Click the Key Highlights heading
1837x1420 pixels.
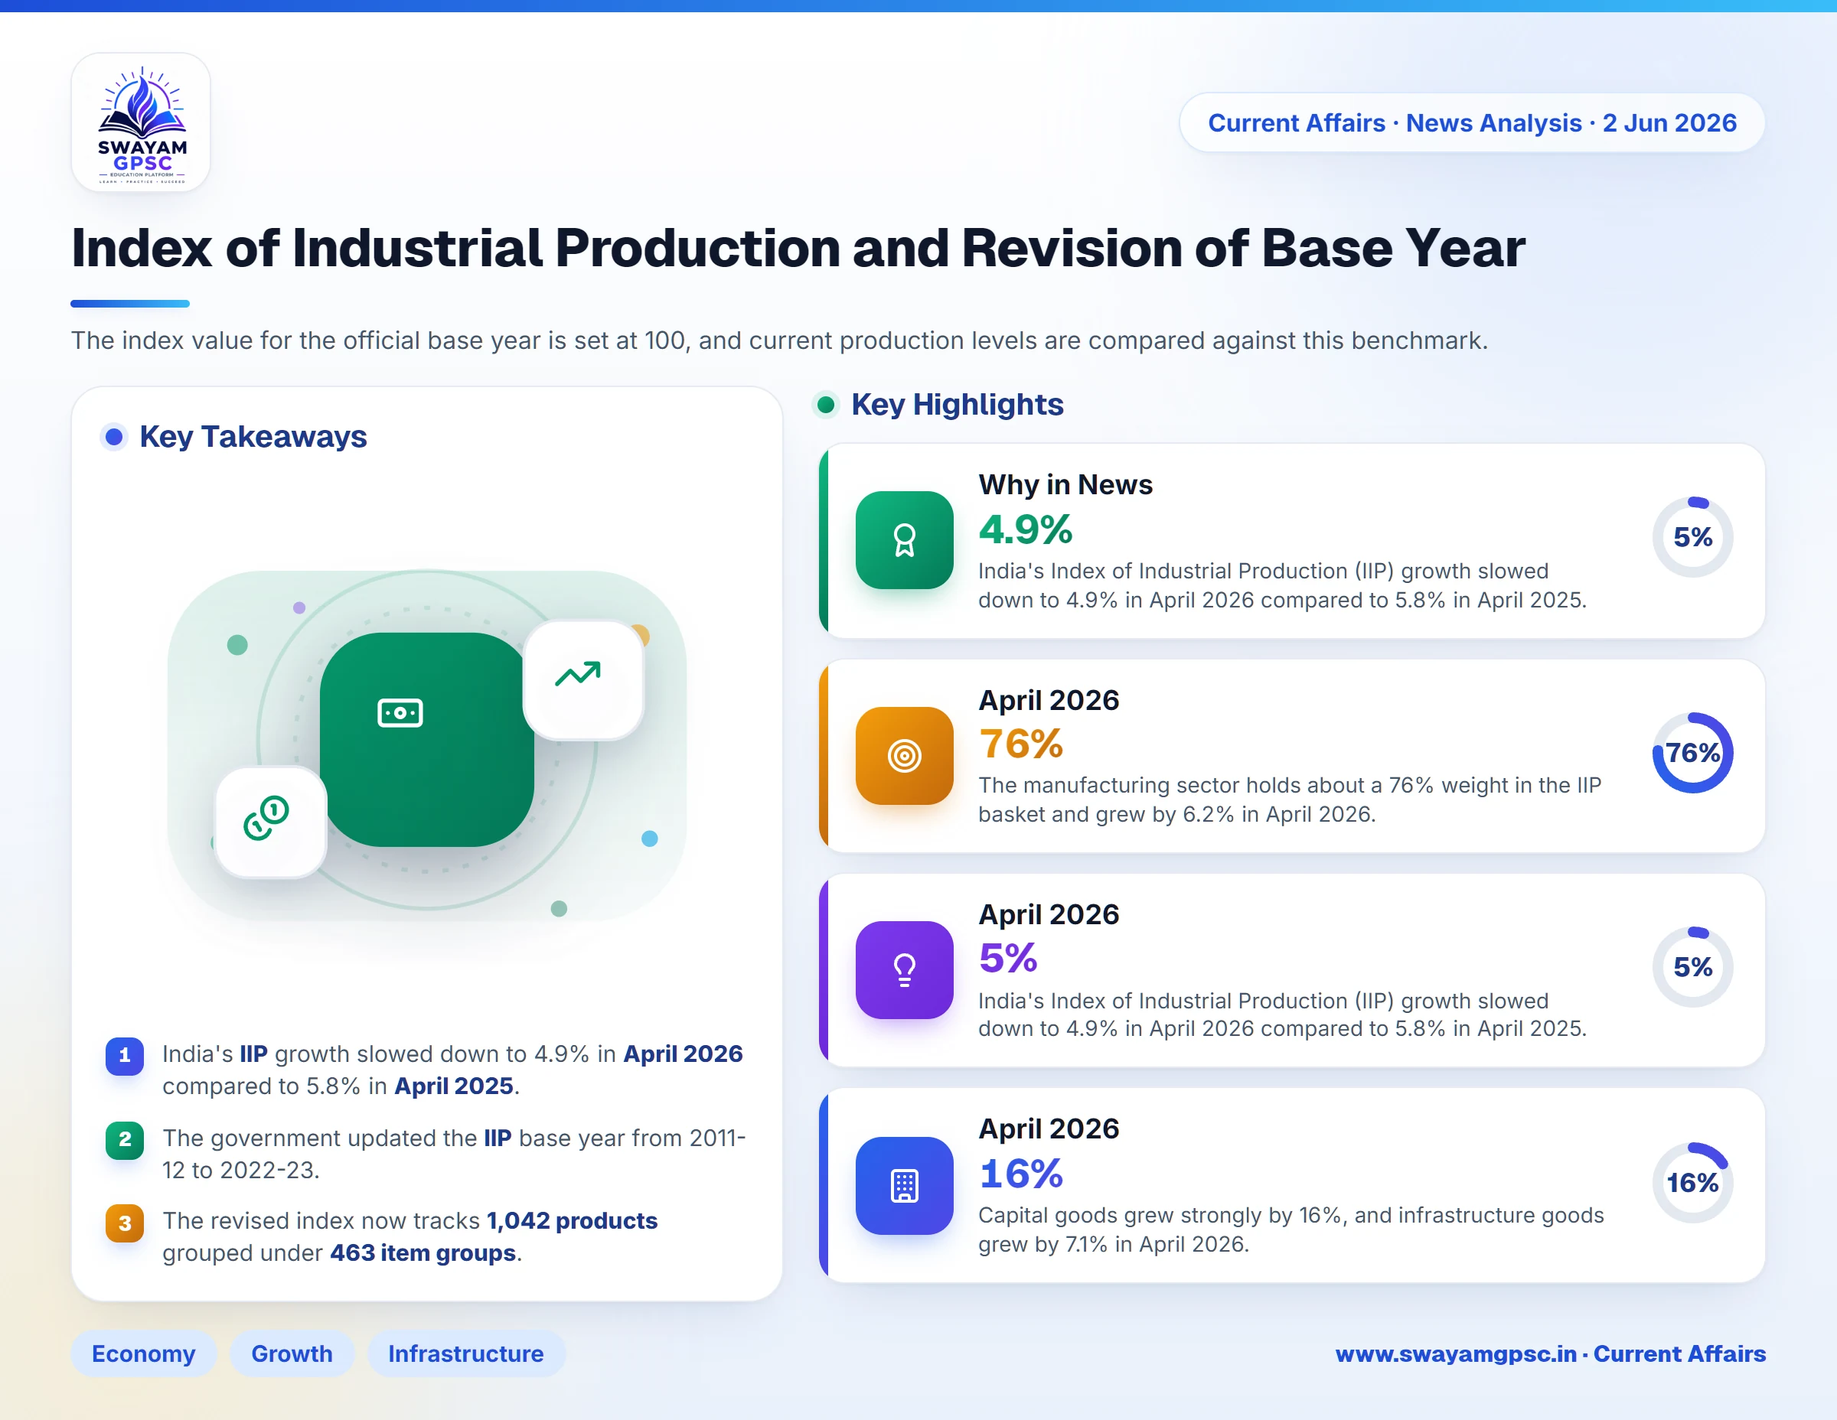pyautogui.click(x=958, y=405)
